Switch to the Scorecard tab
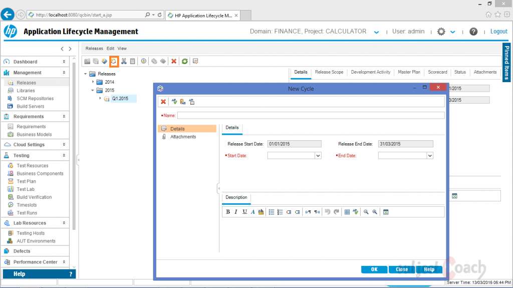The width and height of the screenshot is (513, 288). [x=437, y=72]
